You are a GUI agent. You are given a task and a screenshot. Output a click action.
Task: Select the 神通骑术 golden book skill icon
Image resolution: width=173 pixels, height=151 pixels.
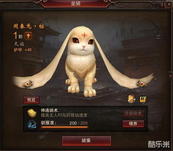click(32, 113)
